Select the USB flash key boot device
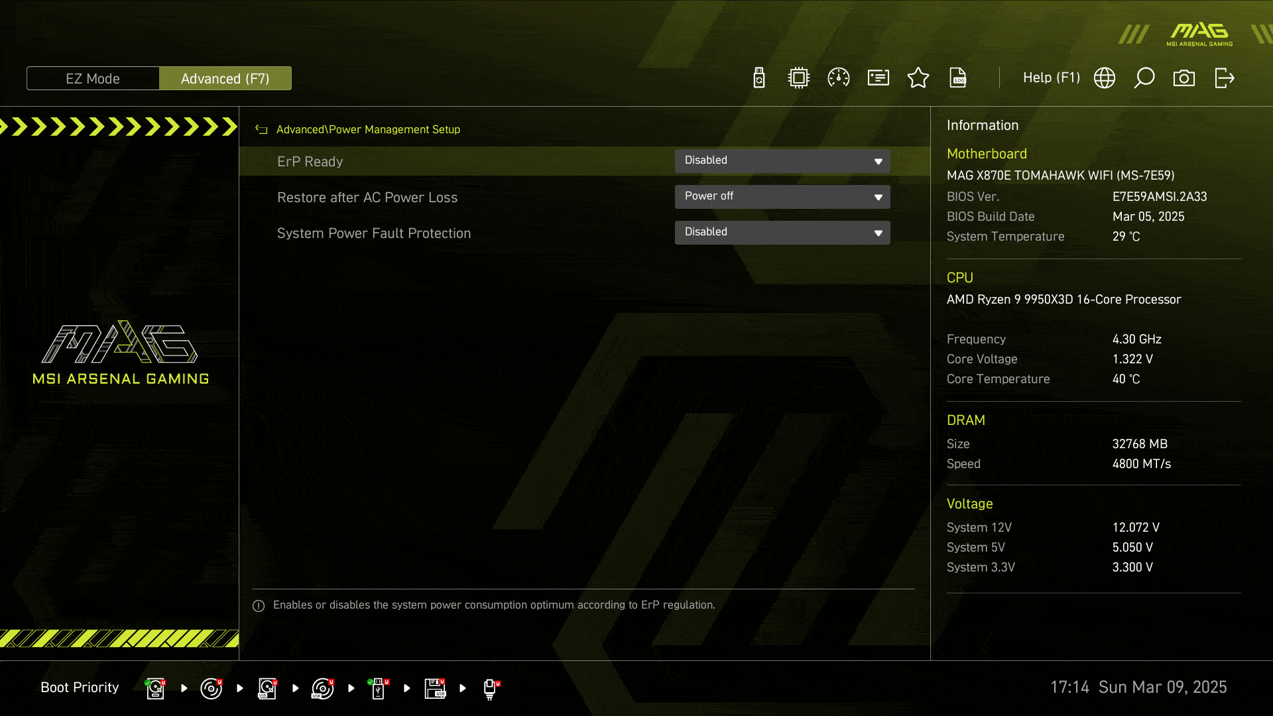 [379, 688]
